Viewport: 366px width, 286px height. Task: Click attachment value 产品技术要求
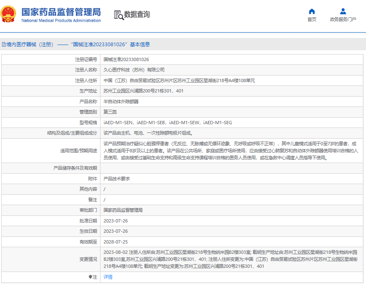click(117, 179)
